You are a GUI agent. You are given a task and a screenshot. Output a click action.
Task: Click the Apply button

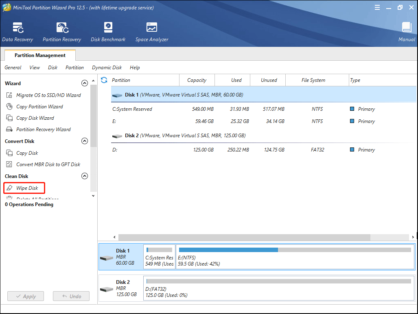point(26,296)
